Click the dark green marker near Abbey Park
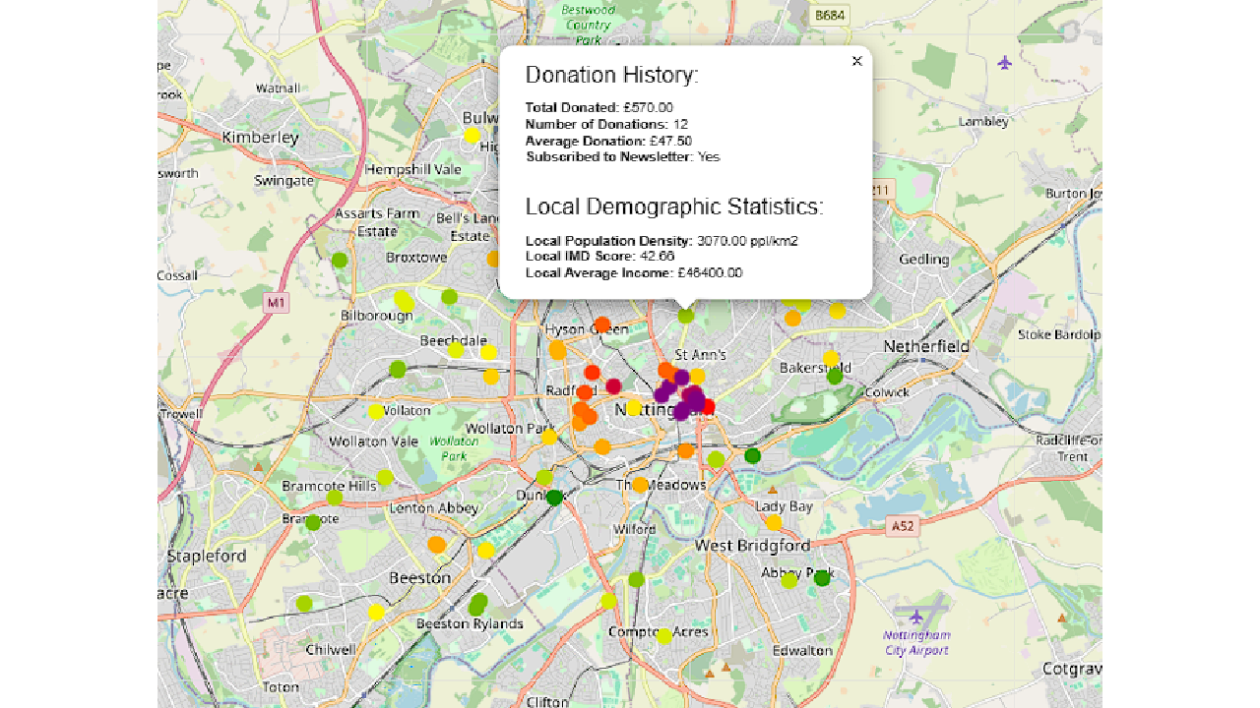 click(x=822, y=578)
